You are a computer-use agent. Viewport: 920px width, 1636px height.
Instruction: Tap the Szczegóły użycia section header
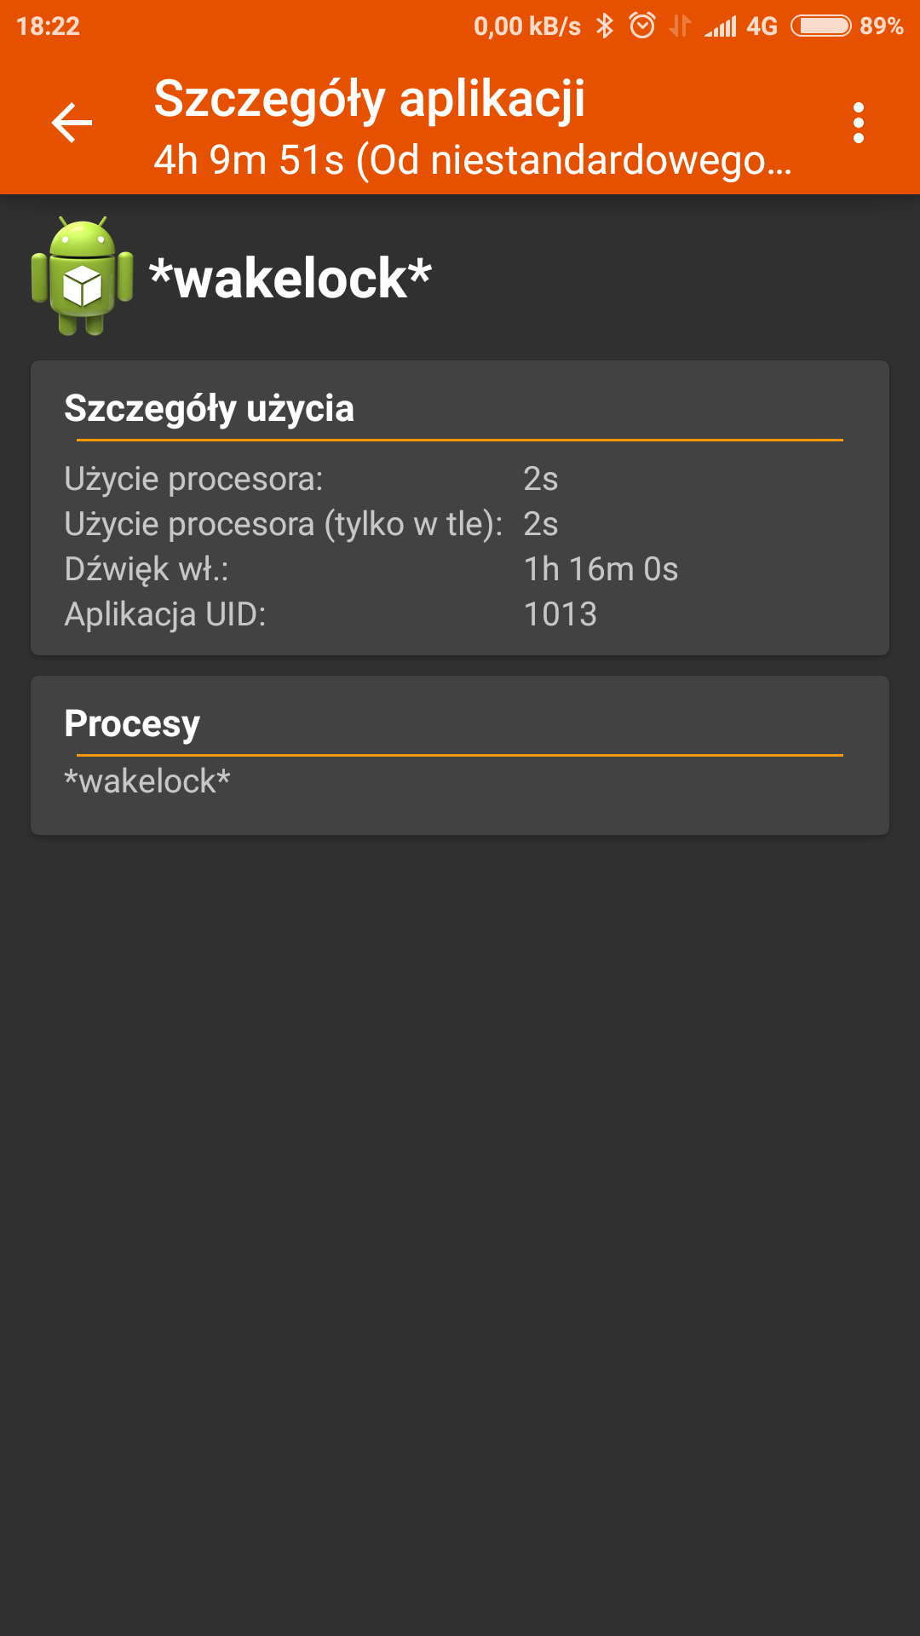point(210,408)
